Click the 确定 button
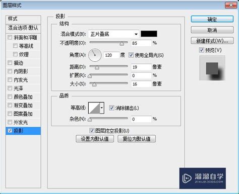Screen dimensions: 239x194 pyautogui.click(x=212, y=19)
